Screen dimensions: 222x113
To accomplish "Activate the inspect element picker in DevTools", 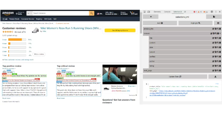I will [x=144, y=12].
